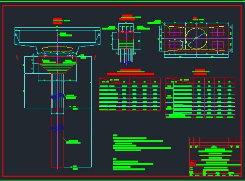Select the large yellow circle in plan view
The image size is (245, 181).
(196, 38)
